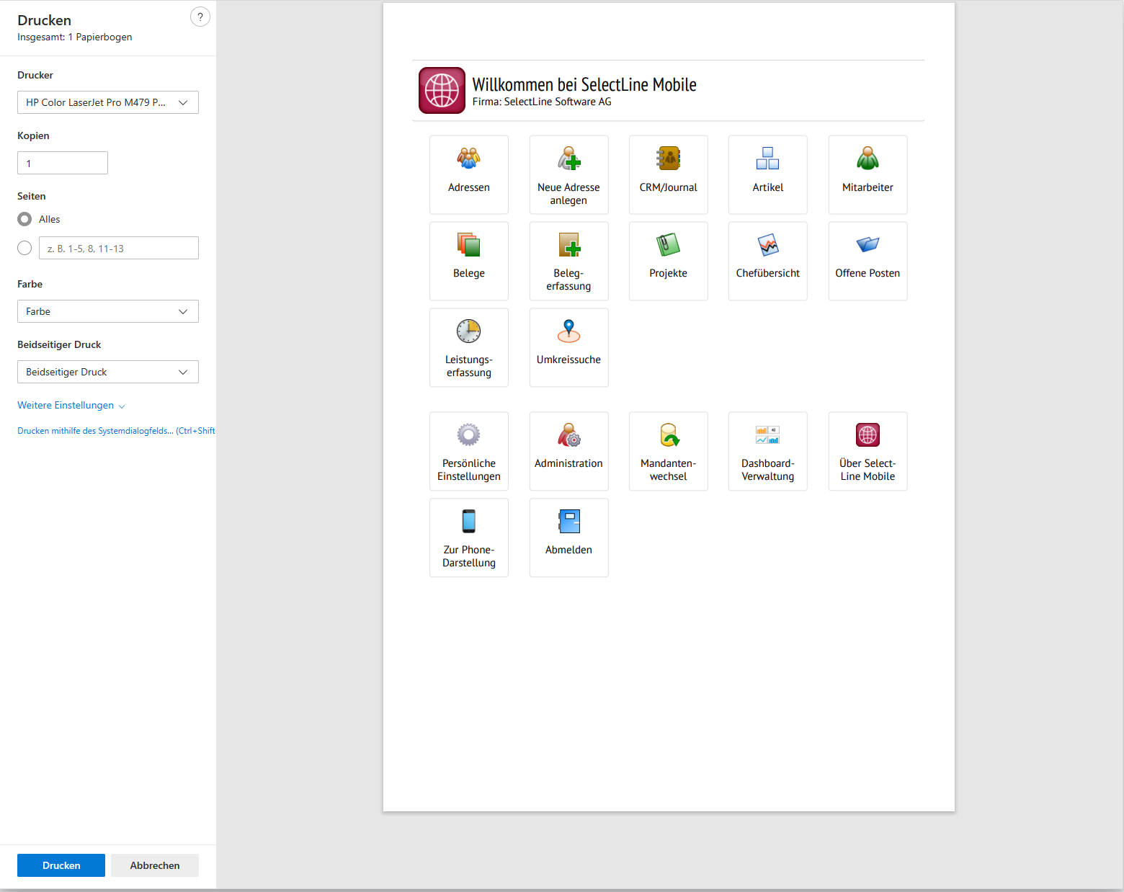This screenshot has height=892, width=1124.
Task: Open the Mitarbeiter icon
Action: click(867, 159)
